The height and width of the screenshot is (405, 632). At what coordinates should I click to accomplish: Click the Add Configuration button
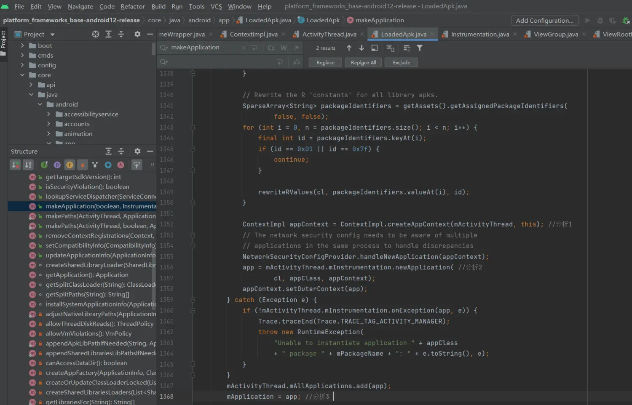544,20
